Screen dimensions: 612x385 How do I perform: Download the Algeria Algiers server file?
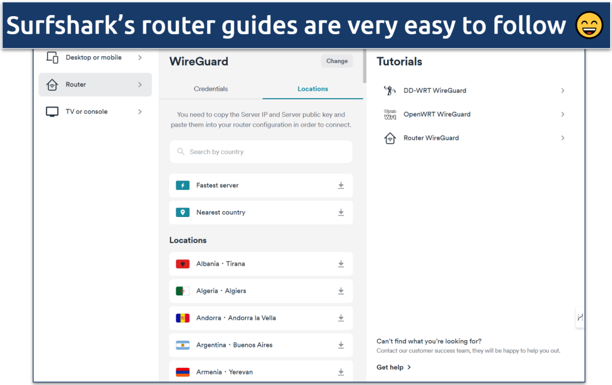(x=341, y=291)
